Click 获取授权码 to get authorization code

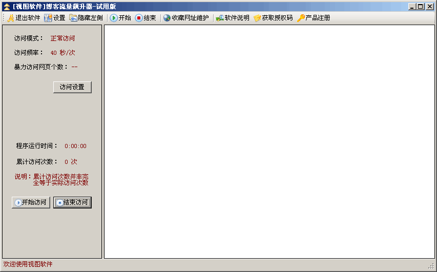click(x=273, y=18)
